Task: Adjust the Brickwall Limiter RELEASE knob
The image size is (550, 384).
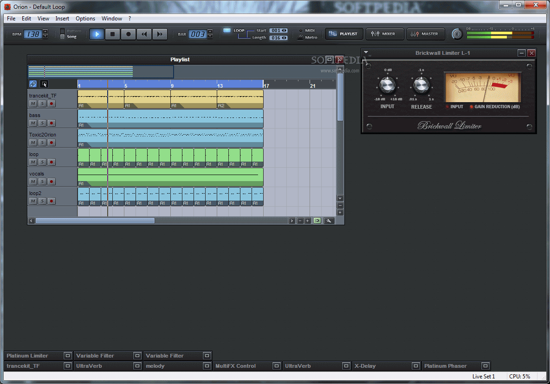Action: pos(421,85)
